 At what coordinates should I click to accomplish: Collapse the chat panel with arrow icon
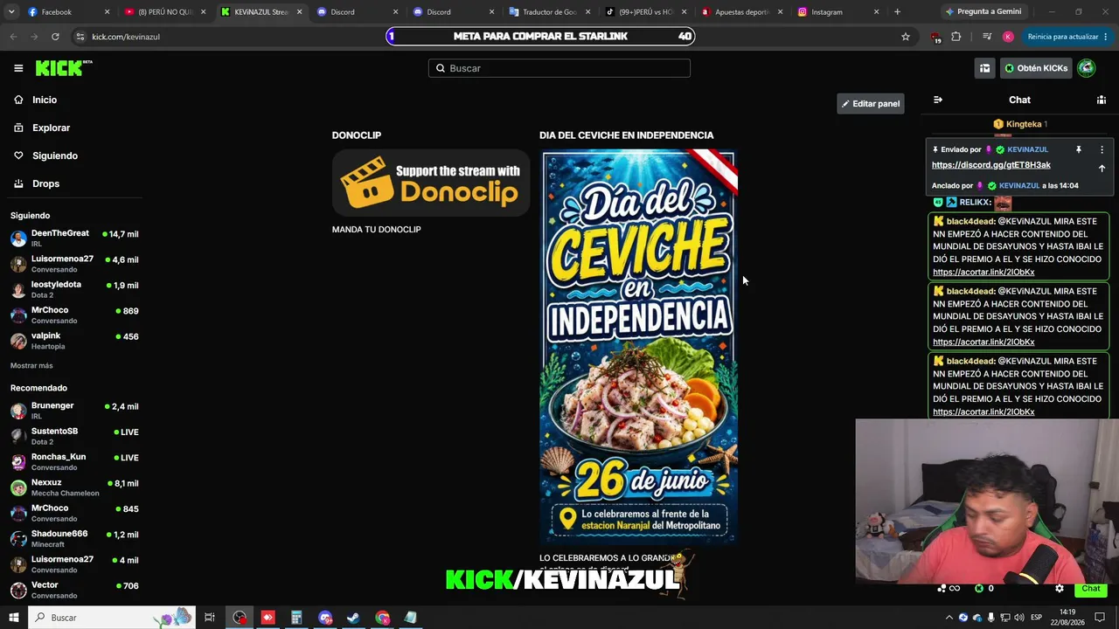pos(938,100)
